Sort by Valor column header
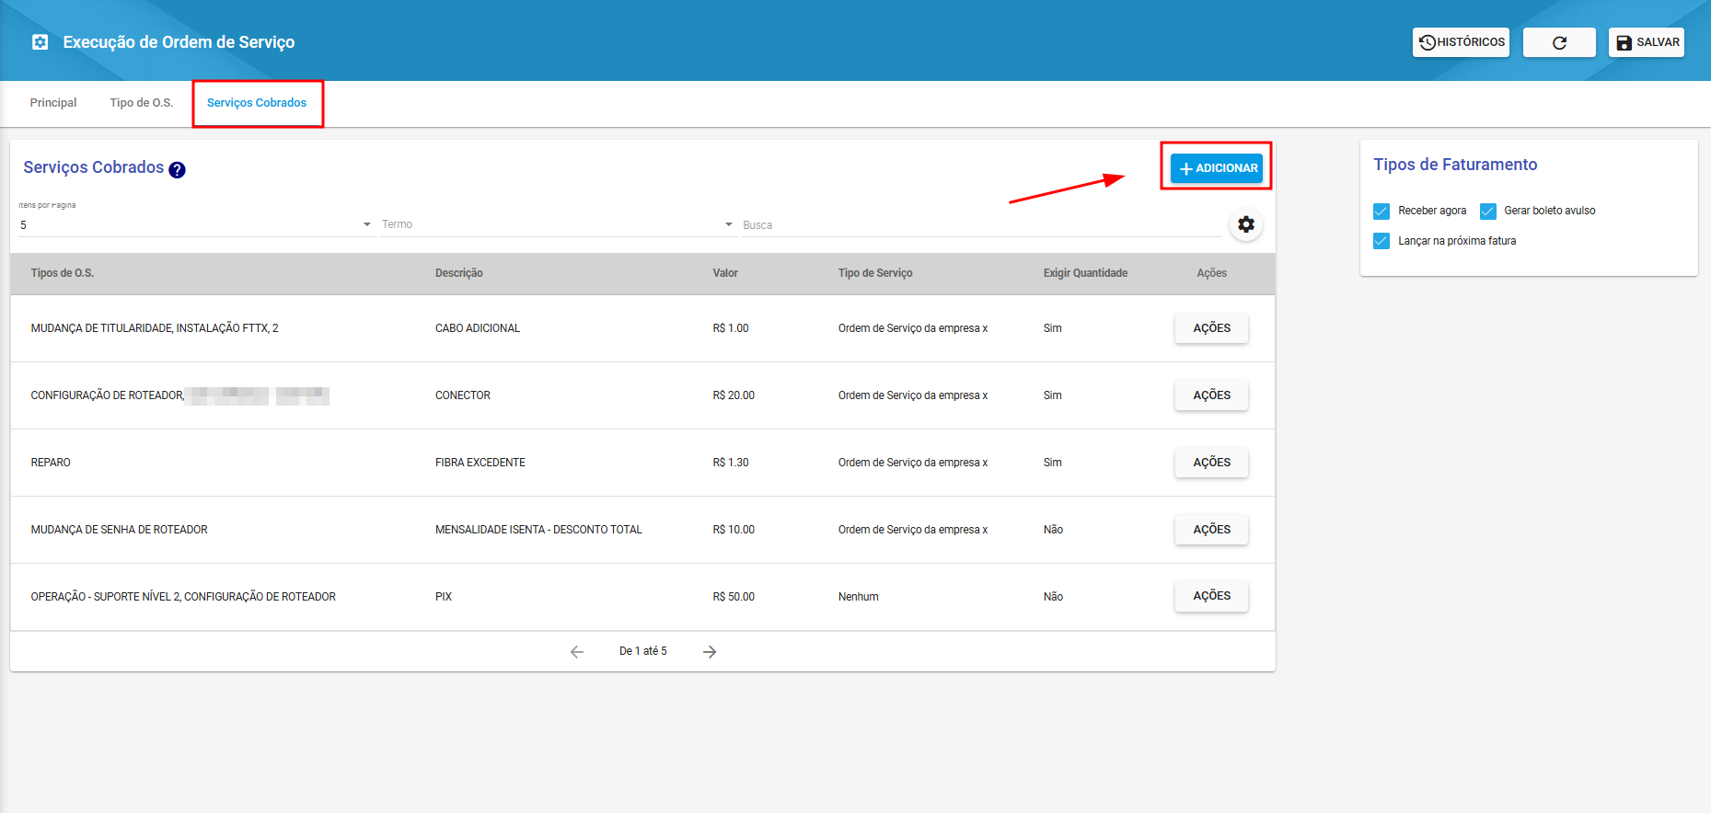Viewport: 1711px width, 813px height. [725, 273]
